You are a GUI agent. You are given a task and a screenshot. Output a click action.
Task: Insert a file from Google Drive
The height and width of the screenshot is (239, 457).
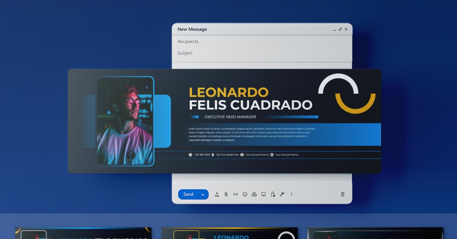254,194
